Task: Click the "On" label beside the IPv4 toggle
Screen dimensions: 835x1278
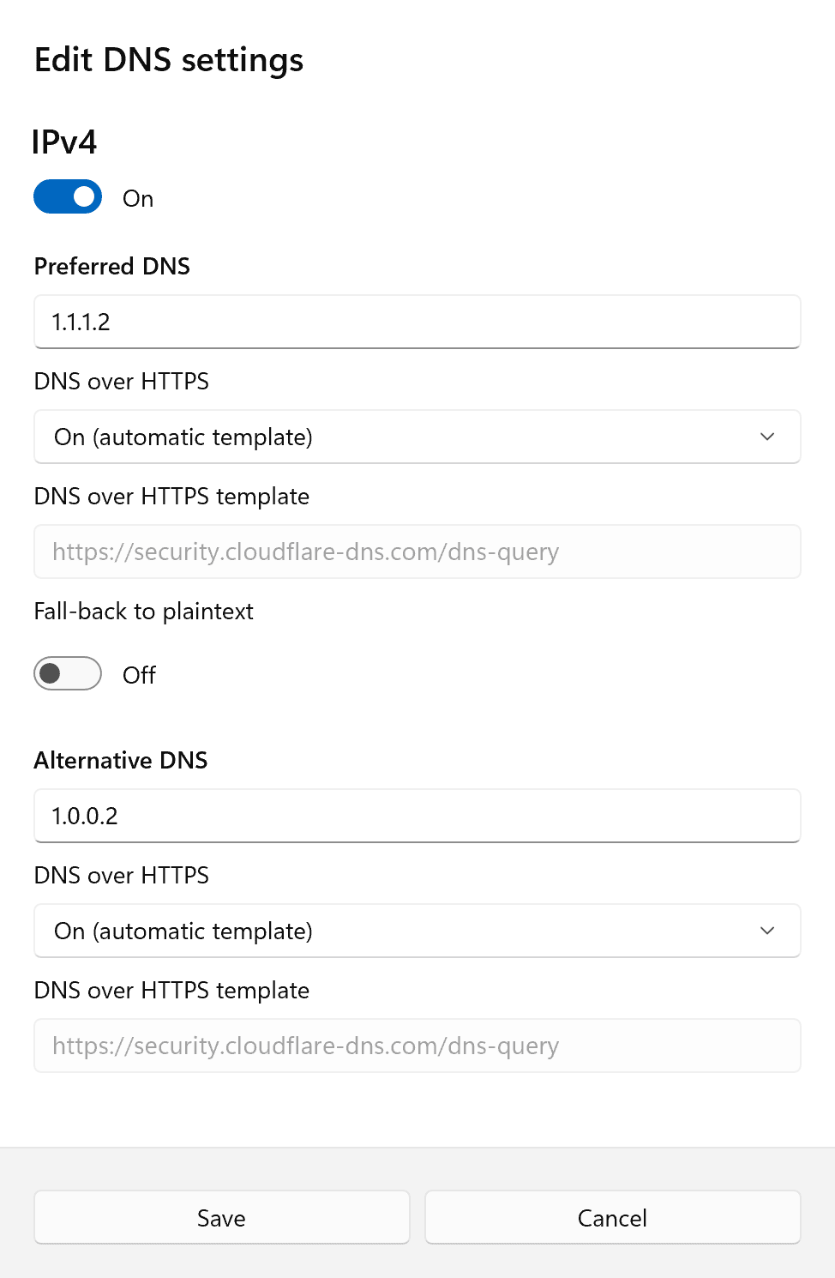Action: 138,199
